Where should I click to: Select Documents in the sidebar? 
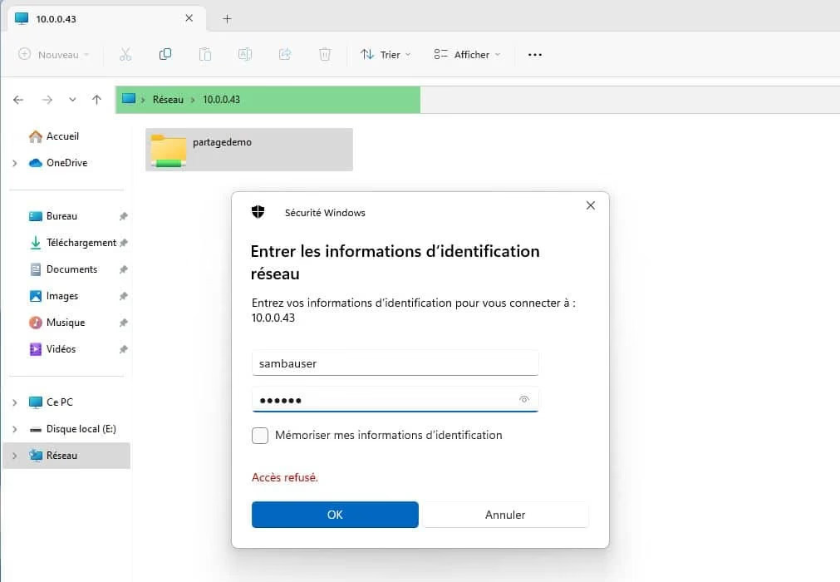tap(71, 269)
